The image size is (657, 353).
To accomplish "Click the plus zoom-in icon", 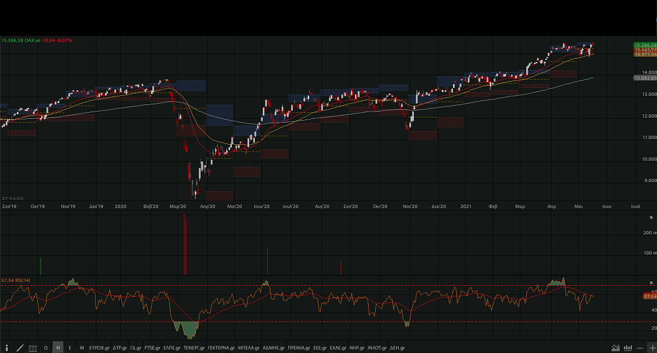I will tap(652, 348).
